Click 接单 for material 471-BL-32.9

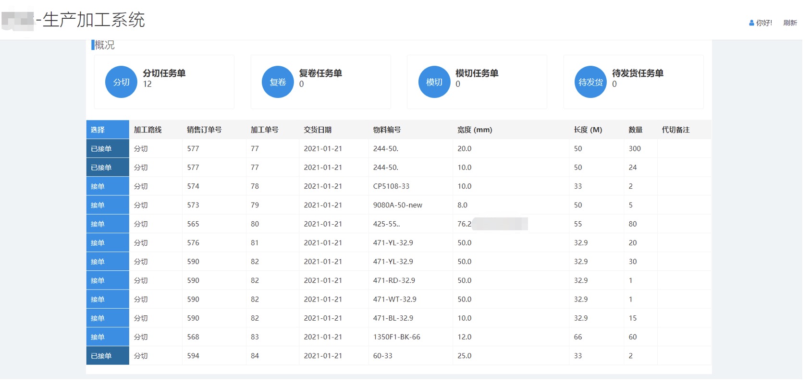(x=98, y=318)
